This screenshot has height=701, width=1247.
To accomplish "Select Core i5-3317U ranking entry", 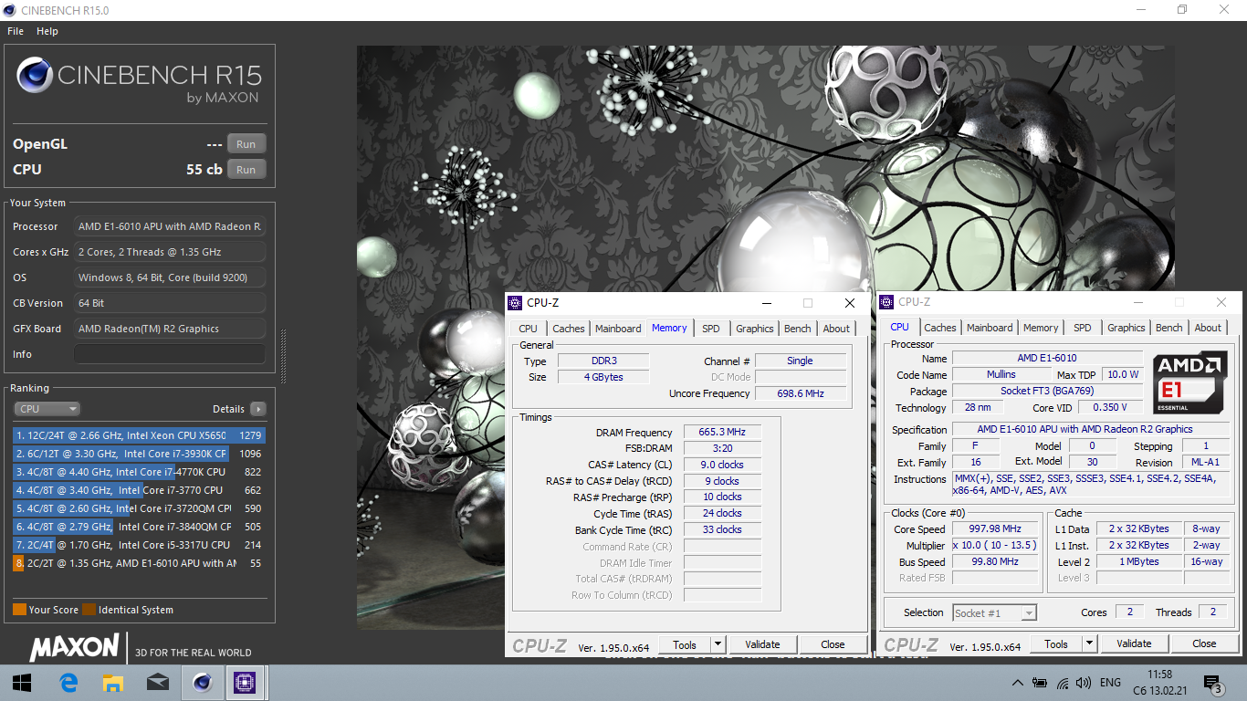I will (x=139, y=545).
